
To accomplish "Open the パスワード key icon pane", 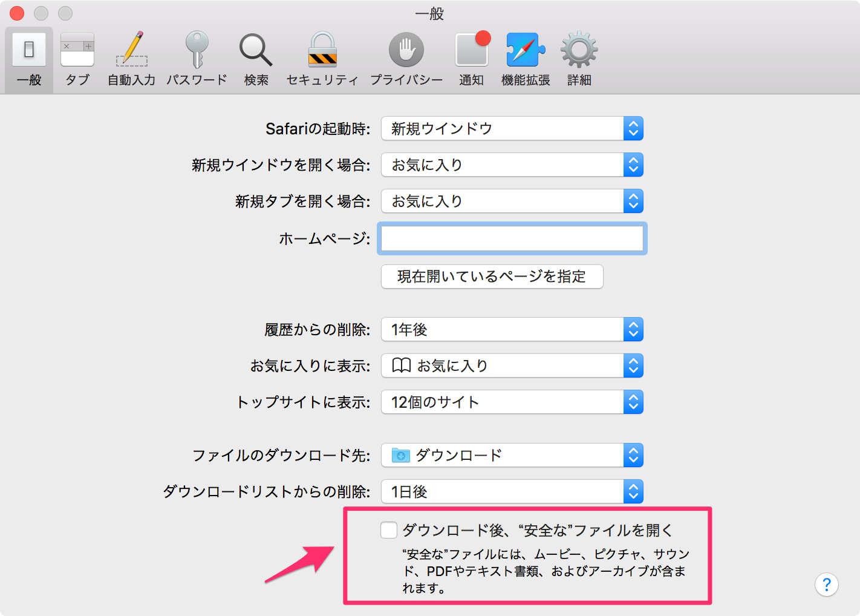I will [197, 59].
